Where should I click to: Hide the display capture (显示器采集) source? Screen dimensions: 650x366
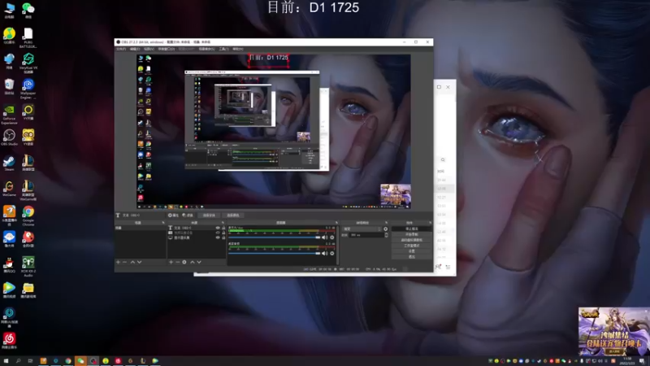(x=218, y=237)
